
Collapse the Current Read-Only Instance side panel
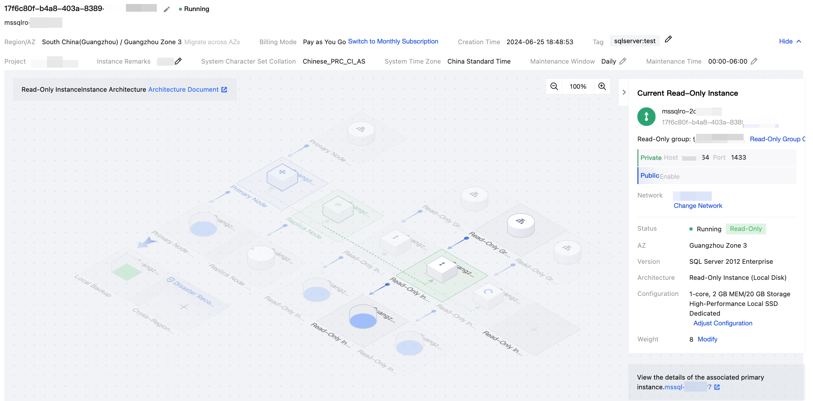[x=624, y=92]
